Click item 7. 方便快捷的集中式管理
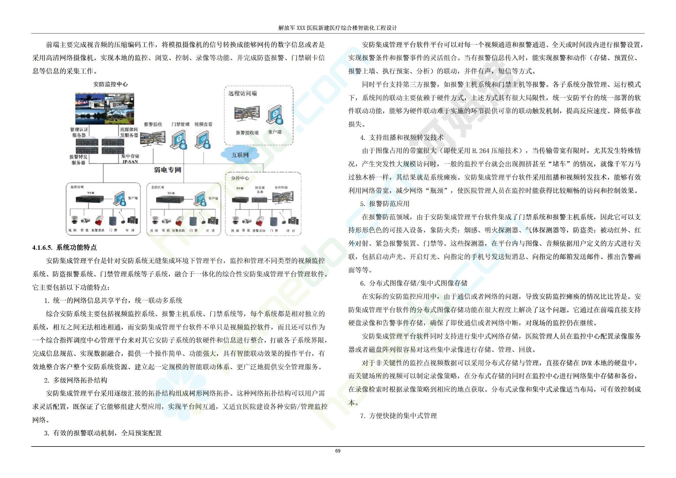The height and width of the screenshot is (478, 676). point(398,416)
